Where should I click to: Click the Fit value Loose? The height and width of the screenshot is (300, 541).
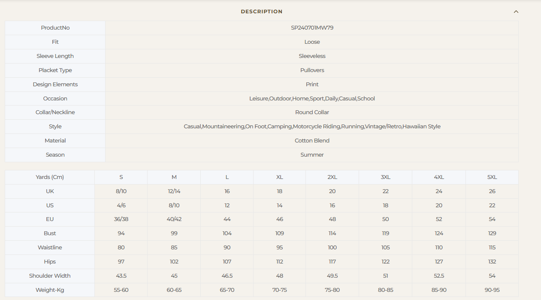(312, 42)
